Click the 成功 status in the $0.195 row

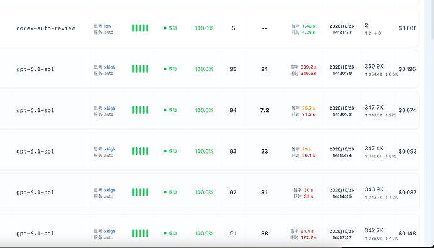(172, 69)
